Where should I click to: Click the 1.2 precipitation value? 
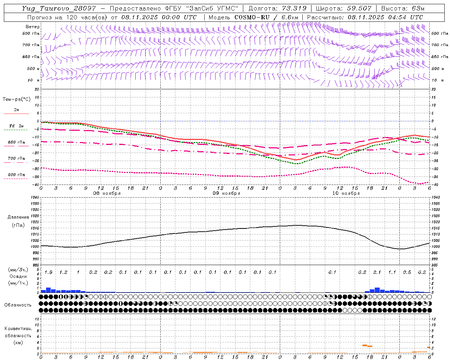click(x=63, y=272)
